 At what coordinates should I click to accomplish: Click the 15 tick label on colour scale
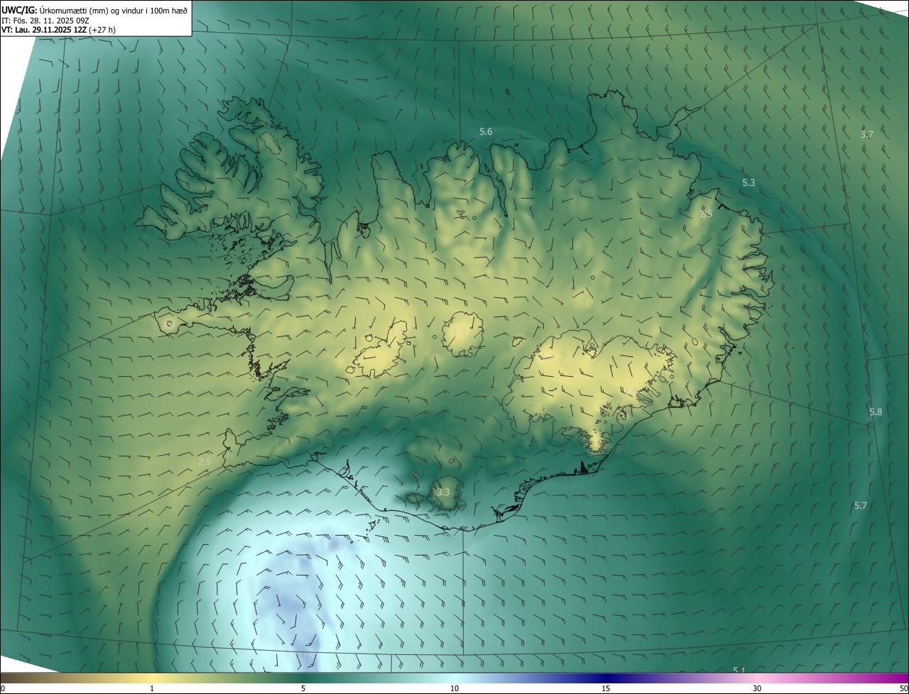point(606,688)
